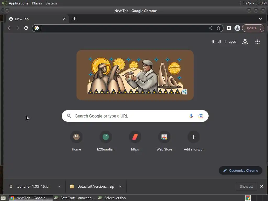Go back to the previous page
Image resolution: width=268 pixels, height=201 pixels.
[x=9, y=28]
